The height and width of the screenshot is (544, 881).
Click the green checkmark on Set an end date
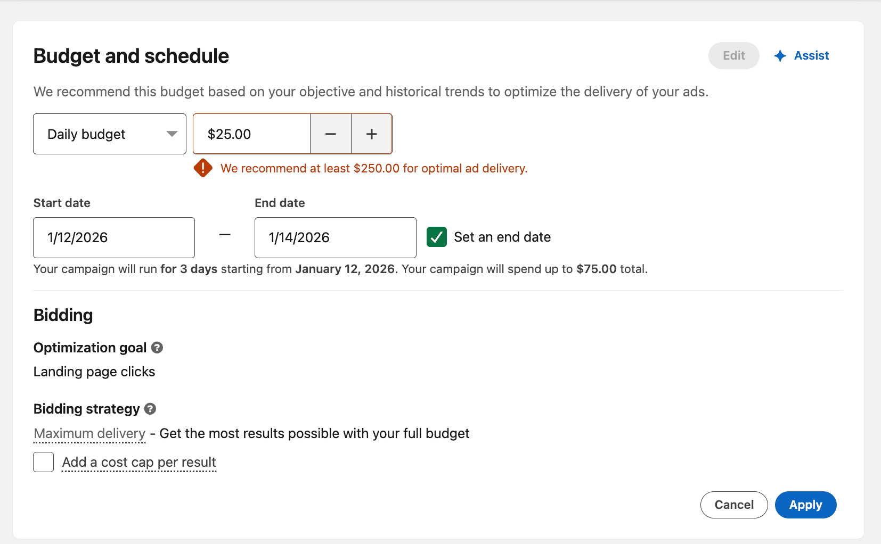click(x=436, y=237)
